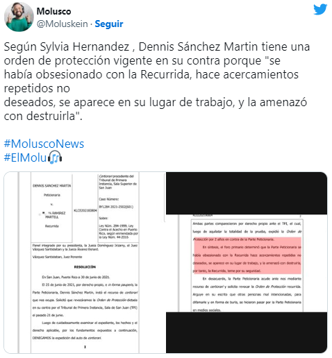Screen dimensions: 332x358
Task: Click the quoted text 'con destruirla'
Action: (43, 116)
